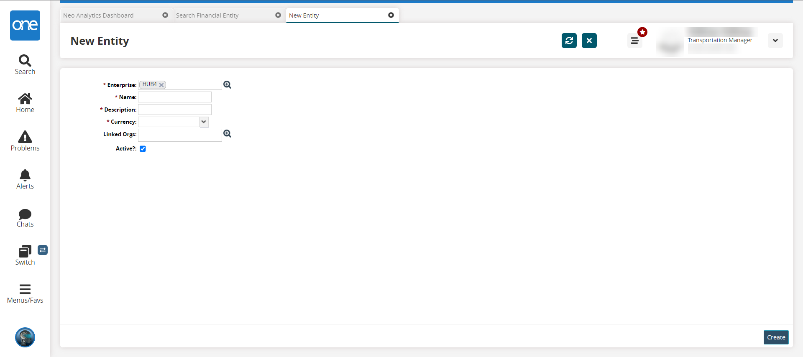Click the teal X close page button
The width and height of the screenshot is (803, 357).
[x=589, y=41]
